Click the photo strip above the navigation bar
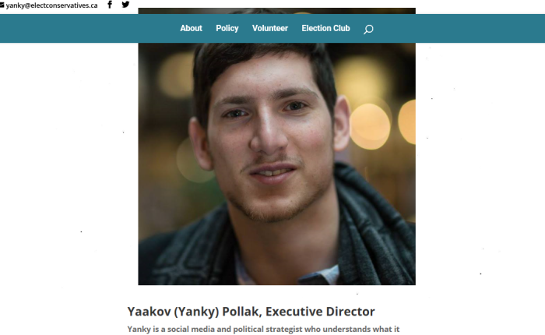Screen dimensions: 545x335 276,11
